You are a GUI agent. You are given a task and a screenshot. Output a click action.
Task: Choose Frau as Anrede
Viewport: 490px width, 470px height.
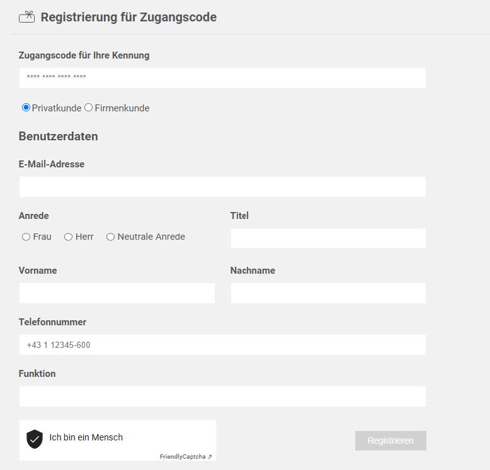click(26, 237)
